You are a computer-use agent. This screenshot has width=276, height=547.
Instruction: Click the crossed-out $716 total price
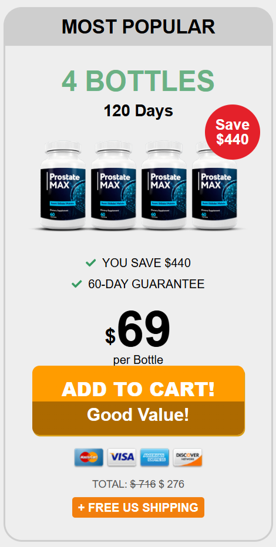(143, 484)
